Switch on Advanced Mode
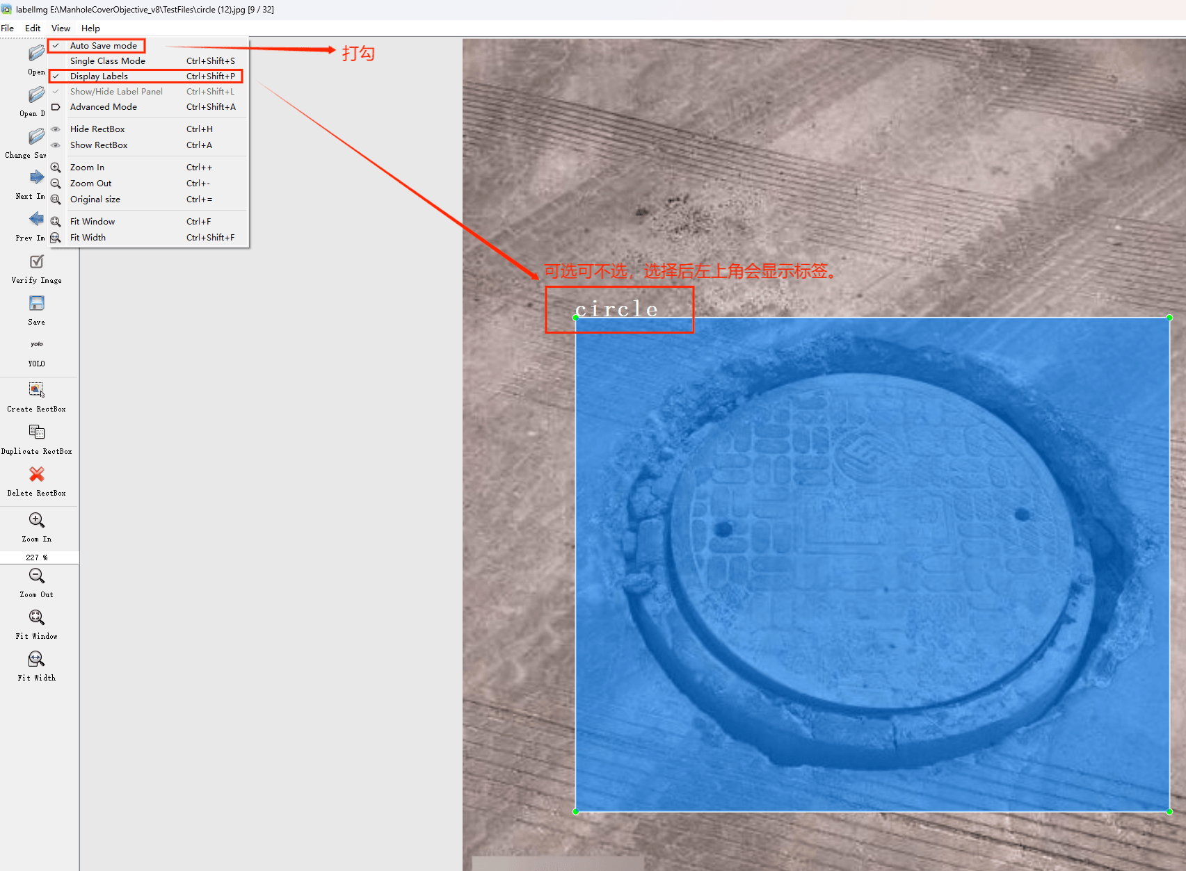1186x871 pixels. (147, 107)
